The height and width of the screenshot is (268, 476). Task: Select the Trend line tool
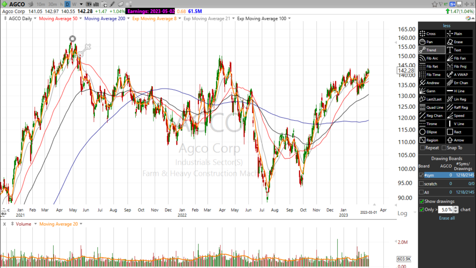pos(432,50)
